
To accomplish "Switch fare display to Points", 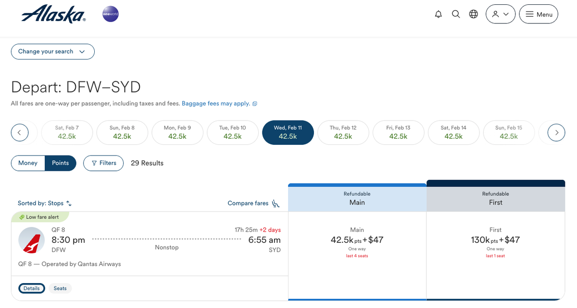I will click(61, 163).
